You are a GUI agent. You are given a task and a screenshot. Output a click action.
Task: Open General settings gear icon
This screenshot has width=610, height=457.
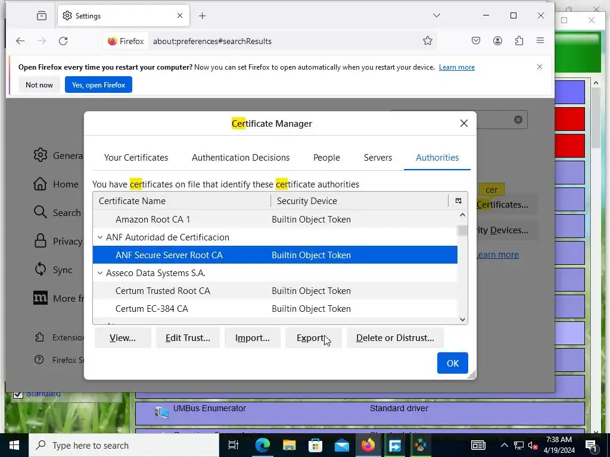point(40,155)
